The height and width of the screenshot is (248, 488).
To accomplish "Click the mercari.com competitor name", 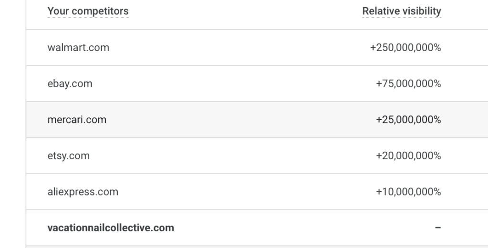I will (77, 120).
